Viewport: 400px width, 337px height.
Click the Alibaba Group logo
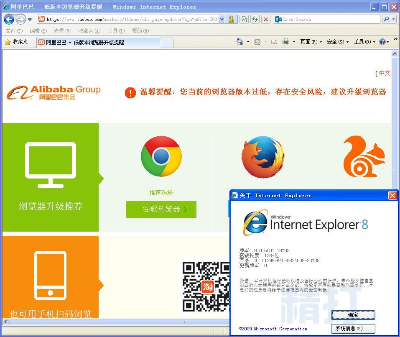click(54, 92)
